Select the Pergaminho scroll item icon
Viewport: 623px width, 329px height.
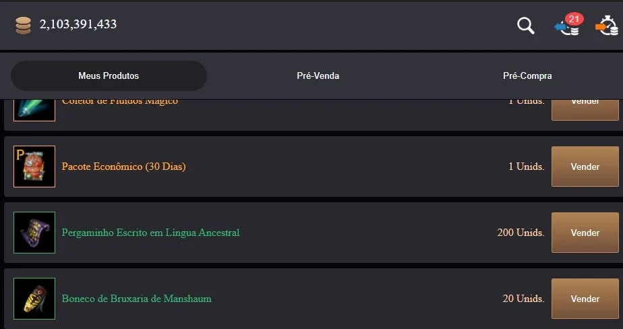click(34, 233)
